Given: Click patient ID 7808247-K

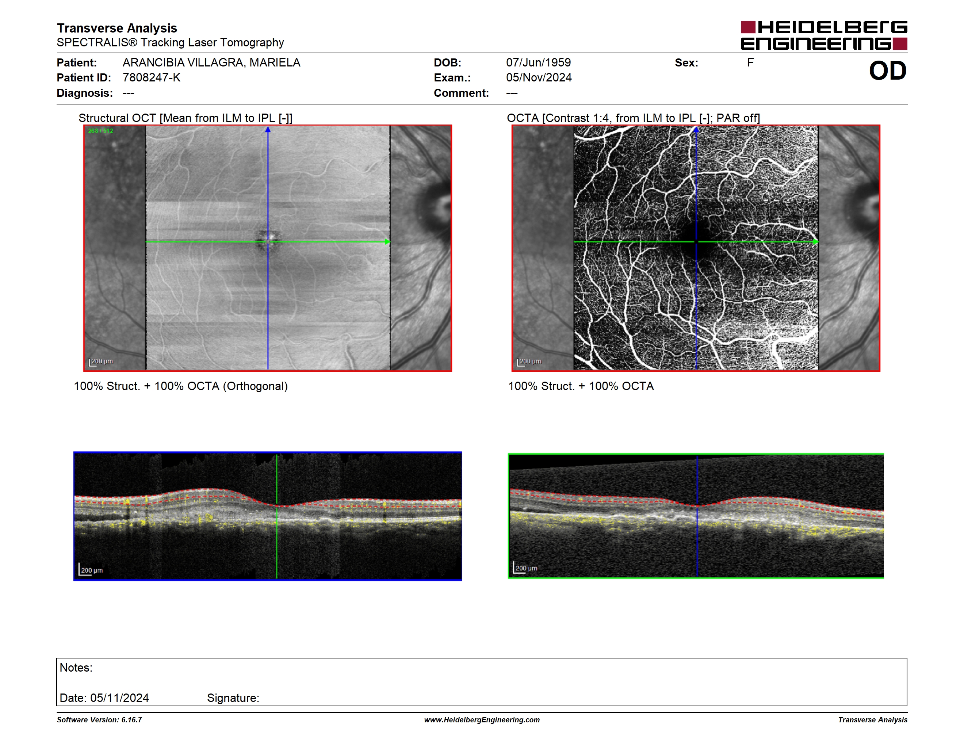Looking at the screenshot, I should tap(152, 78).
